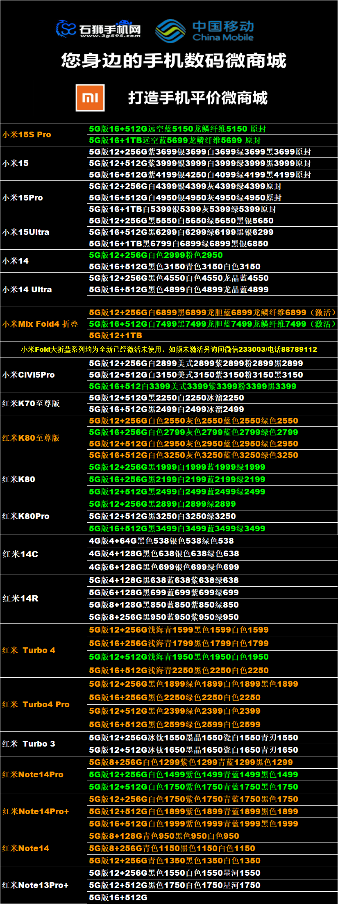The width and height of the screenshot is (338, 904).
Task: Select the 小米15 model label cell
Action: pyautogui.click(x=44, y=163)
